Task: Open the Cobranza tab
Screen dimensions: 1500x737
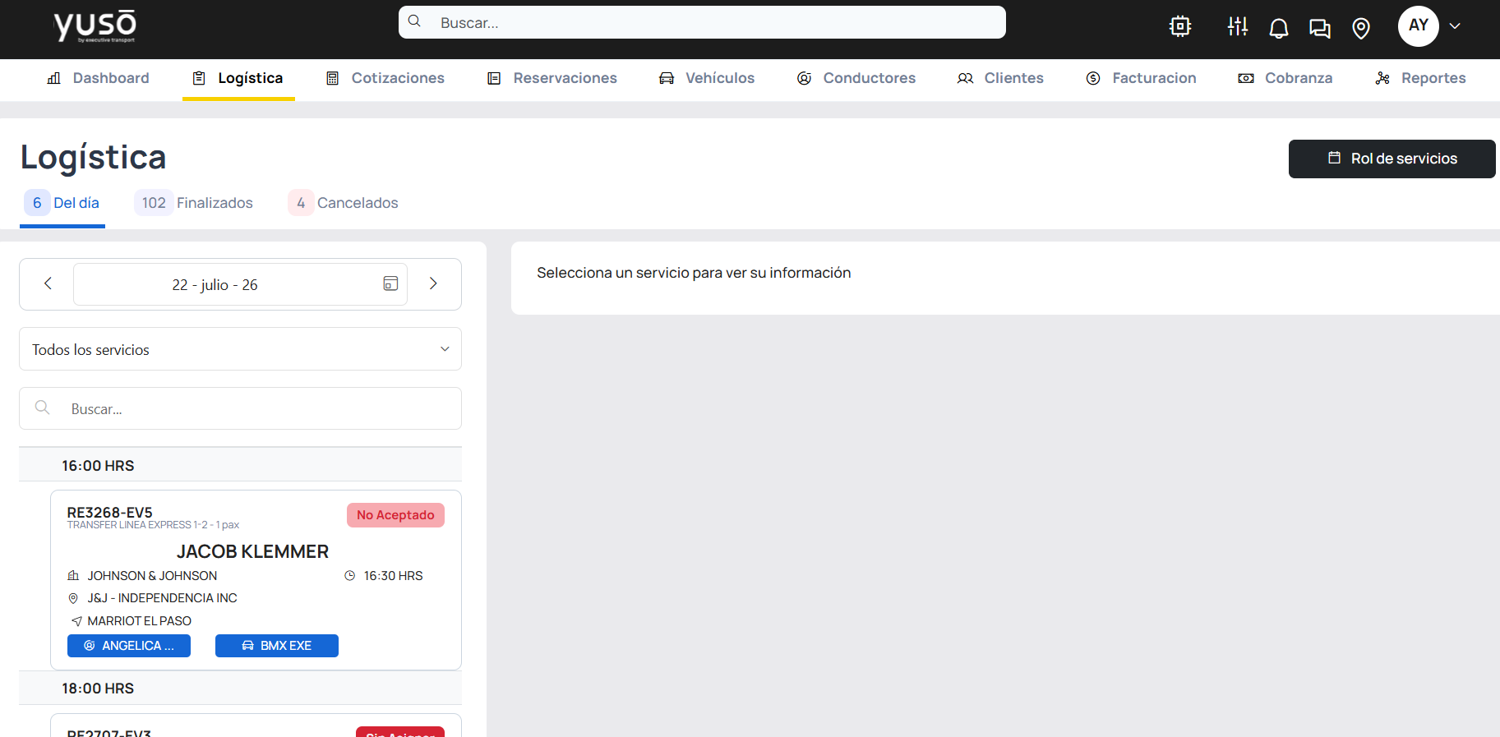Action: tap(1285, 78)
